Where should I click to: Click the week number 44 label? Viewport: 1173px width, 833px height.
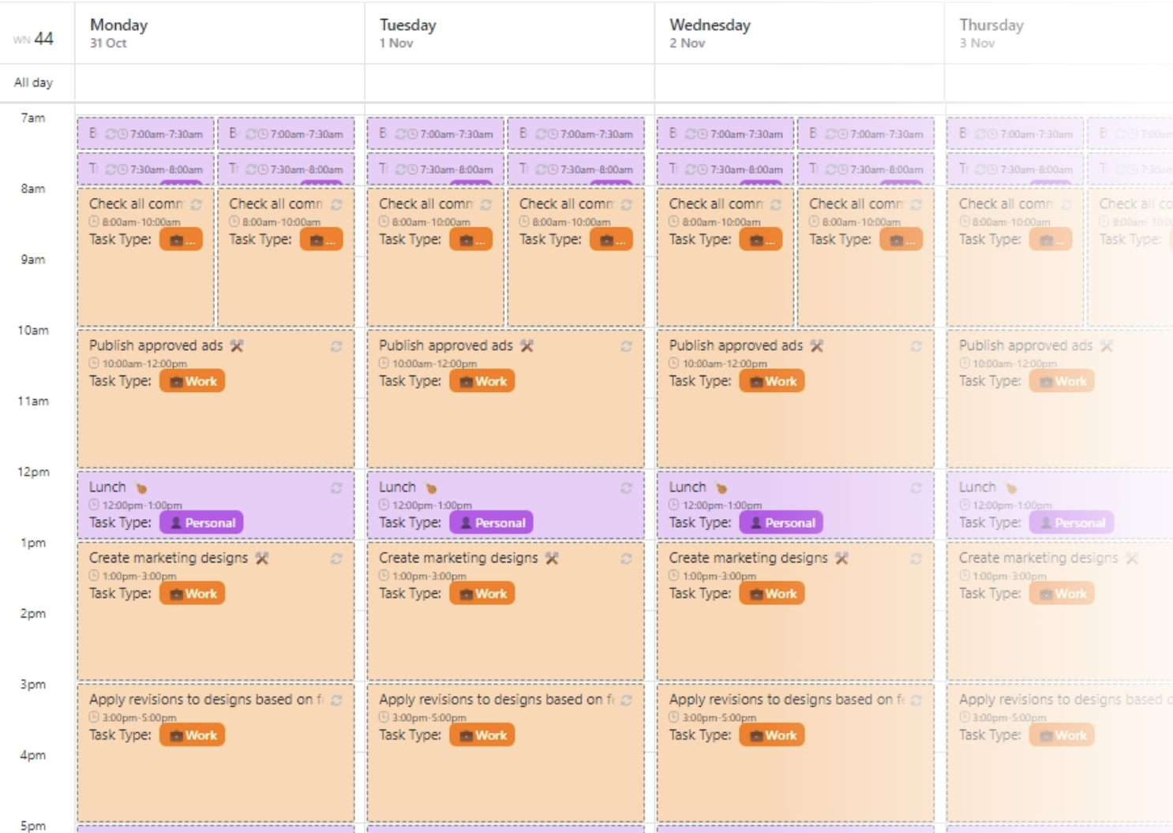[x=43, y=39]
